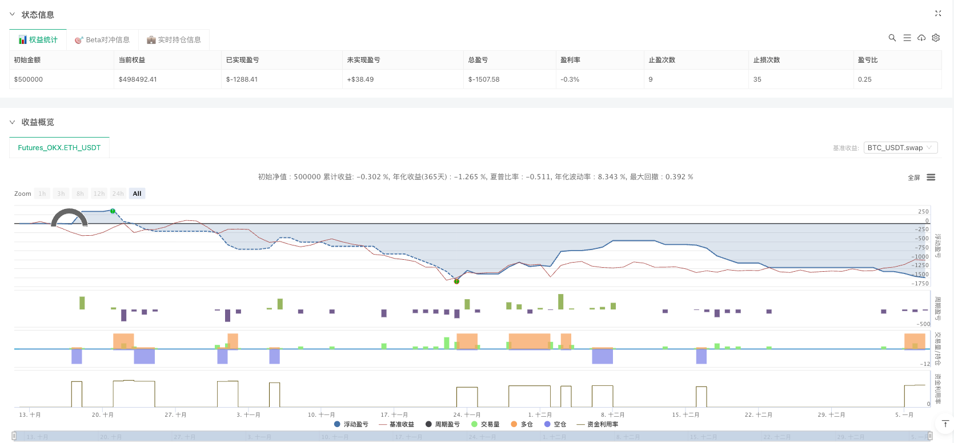
Task: Collapse the 状态信息 section
Action: [12, 14]
